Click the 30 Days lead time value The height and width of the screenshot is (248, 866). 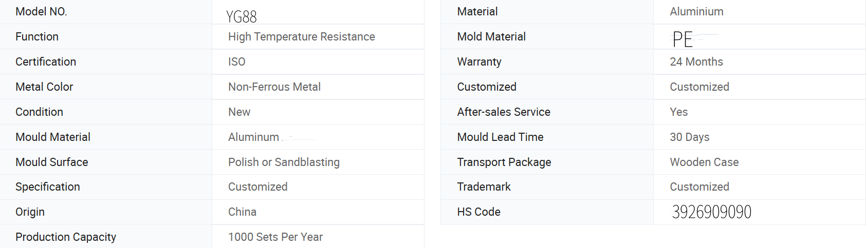690,137
